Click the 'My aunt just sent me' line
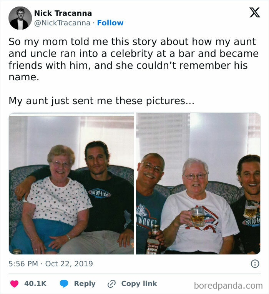Image resolution: width=269 pixels, height=294 pixels. [101, 101]
